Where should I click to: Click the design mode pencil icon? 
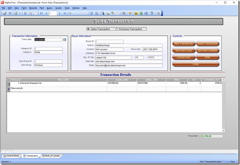pyautogui.click(x=5, y=13)
